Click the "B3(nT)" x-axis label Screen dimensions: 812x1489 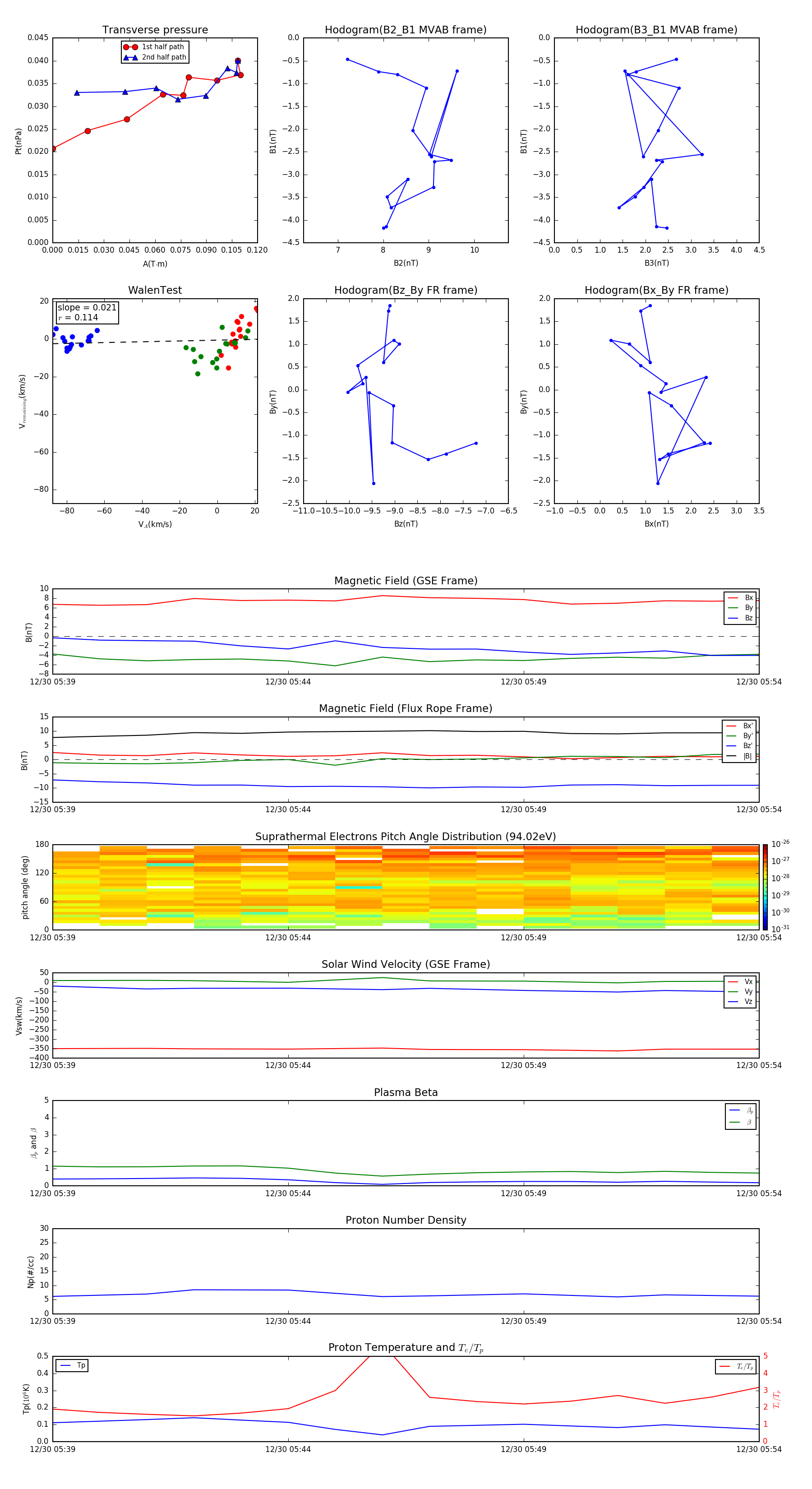(656, 263)
